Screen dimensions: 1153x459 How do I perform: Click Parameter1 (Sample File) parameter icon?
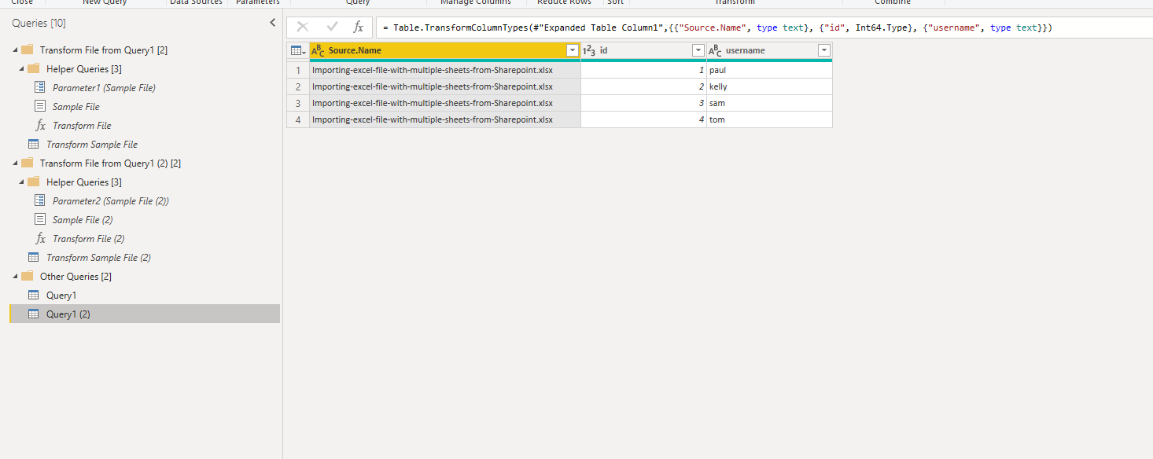tap(40, 87)
